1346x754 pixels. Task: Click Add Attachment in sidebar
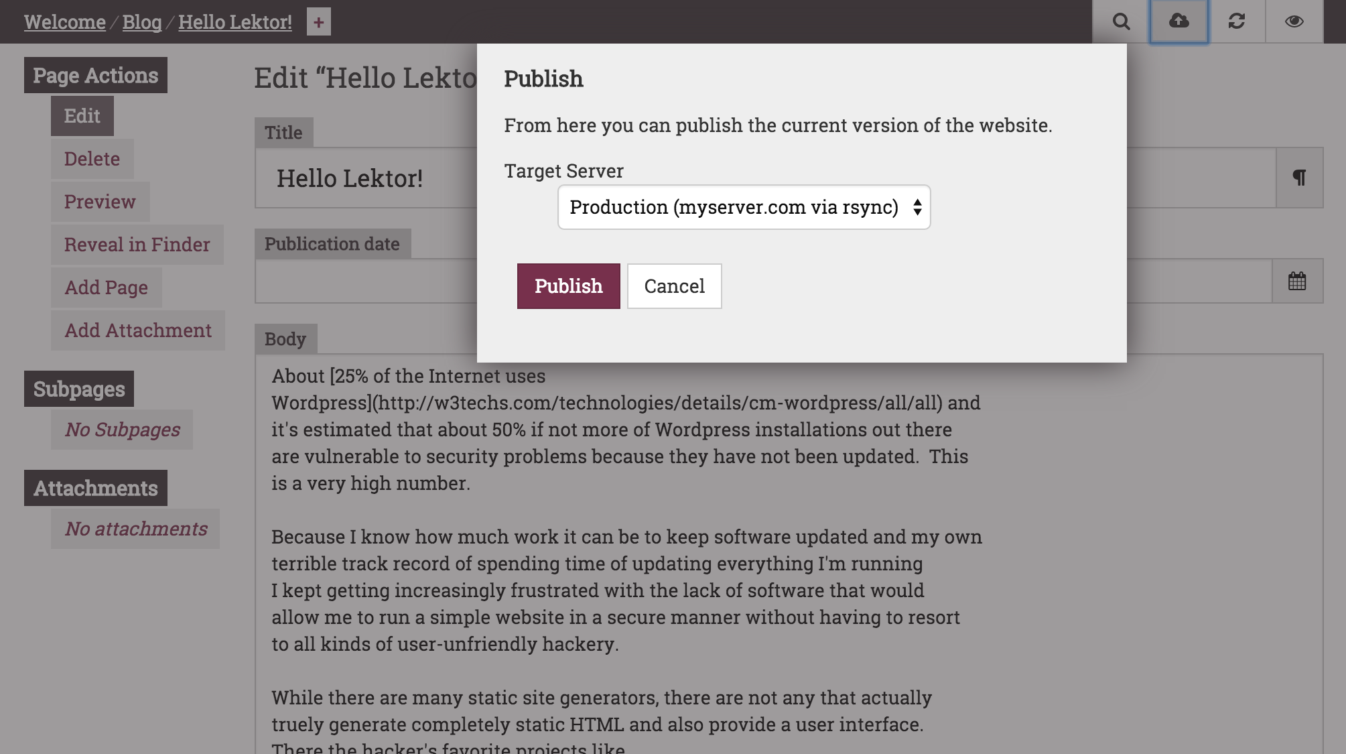[138, 330]
